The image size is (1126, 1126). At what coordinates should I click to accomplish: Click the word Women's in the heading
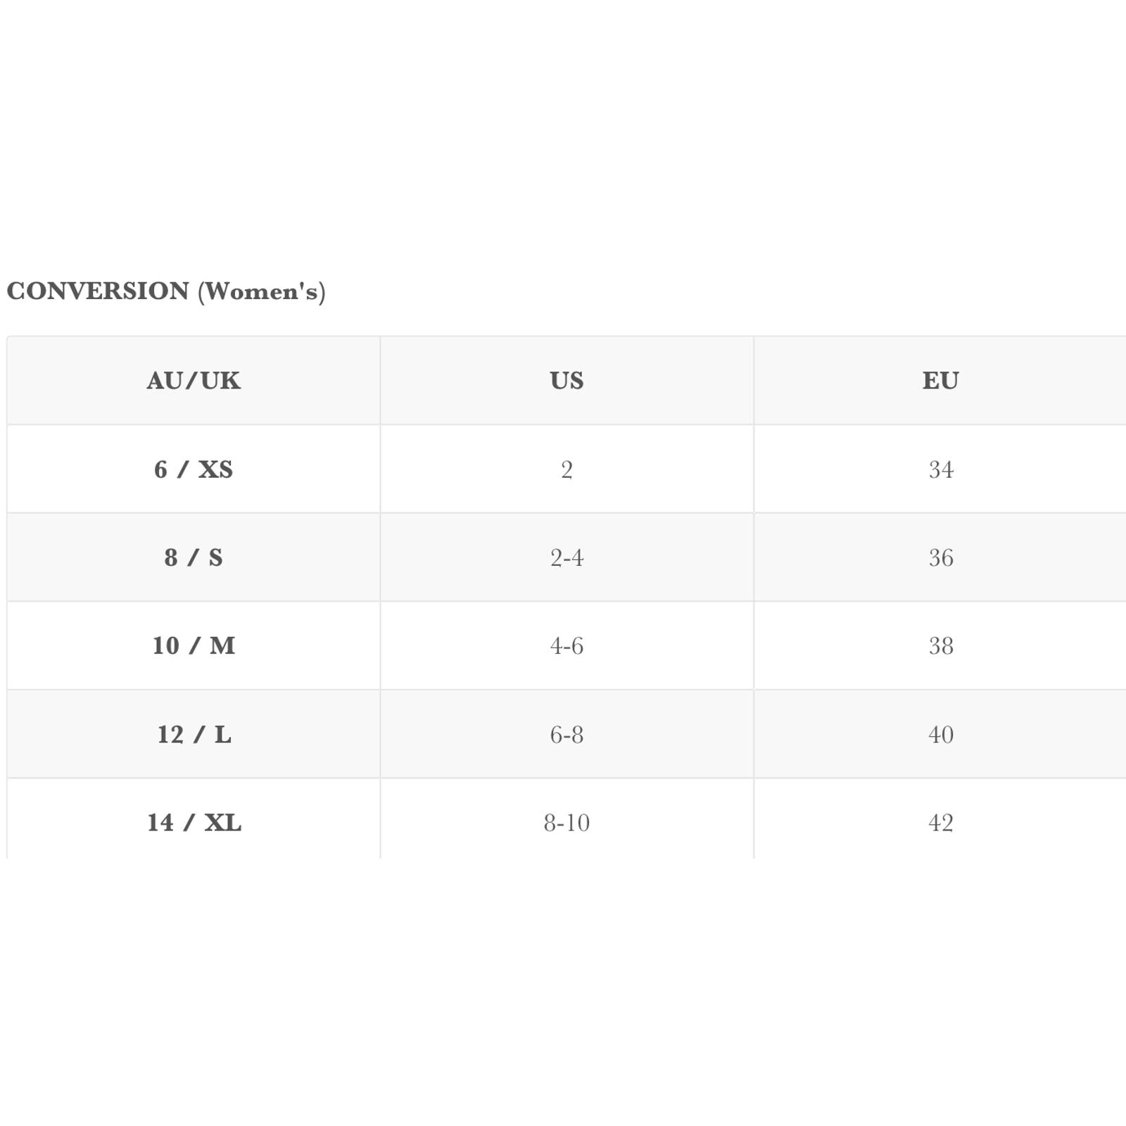[262, 291]
